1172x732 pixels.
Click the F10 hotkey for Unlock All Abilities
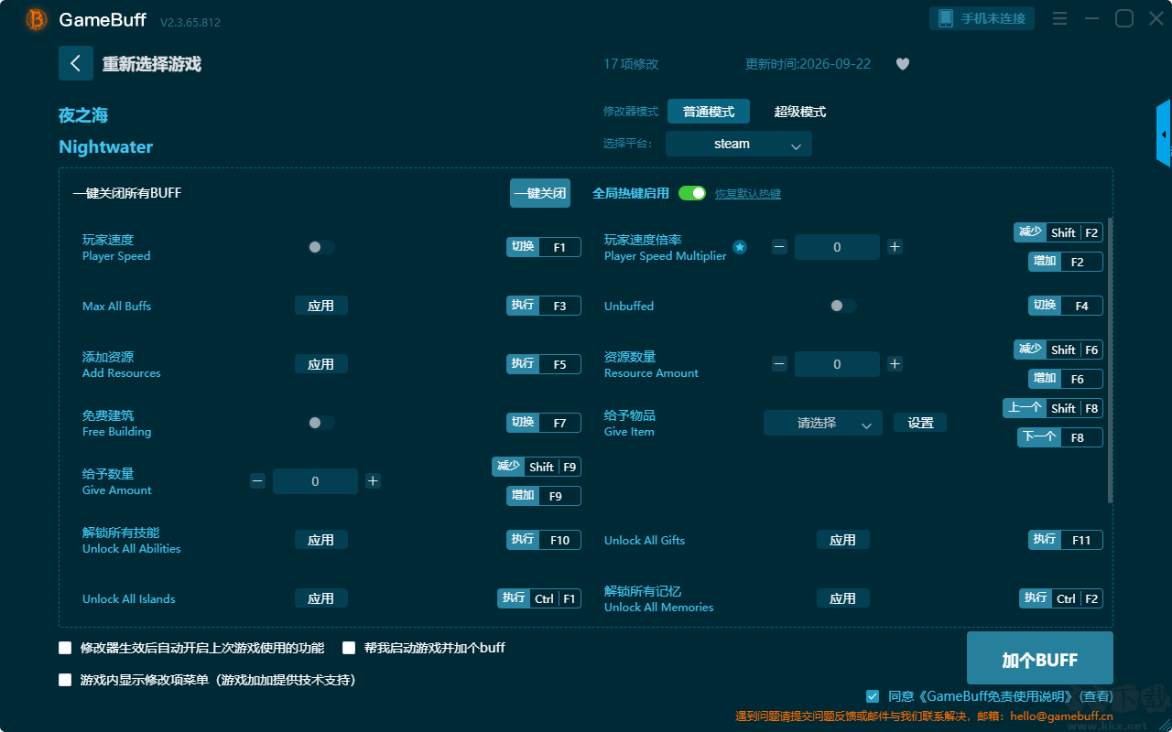click(544, 540)
